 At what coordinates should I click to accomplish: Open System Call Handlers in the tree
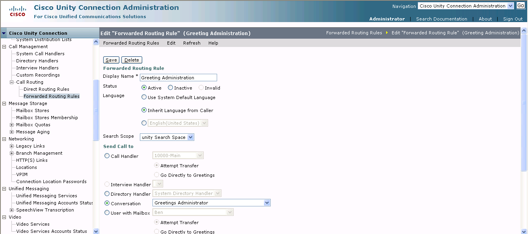coord(40,54)
